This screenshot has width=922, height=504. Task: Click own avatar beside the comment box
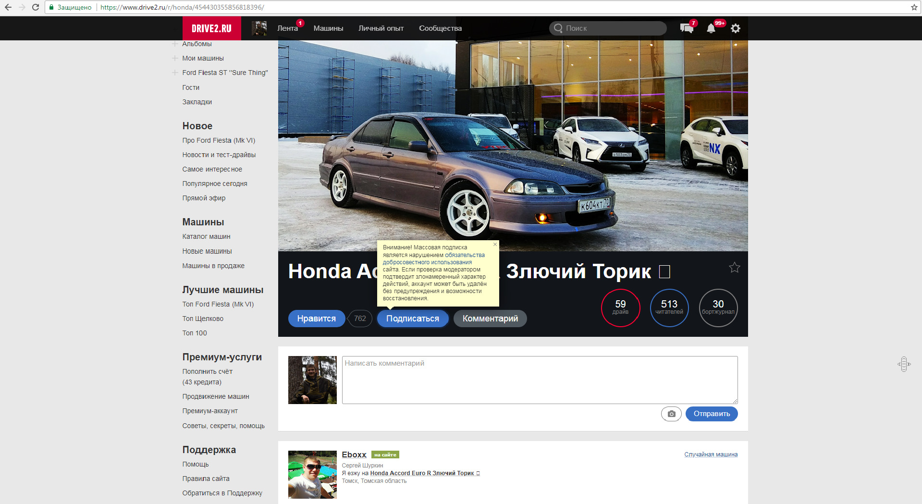[312, 380]
